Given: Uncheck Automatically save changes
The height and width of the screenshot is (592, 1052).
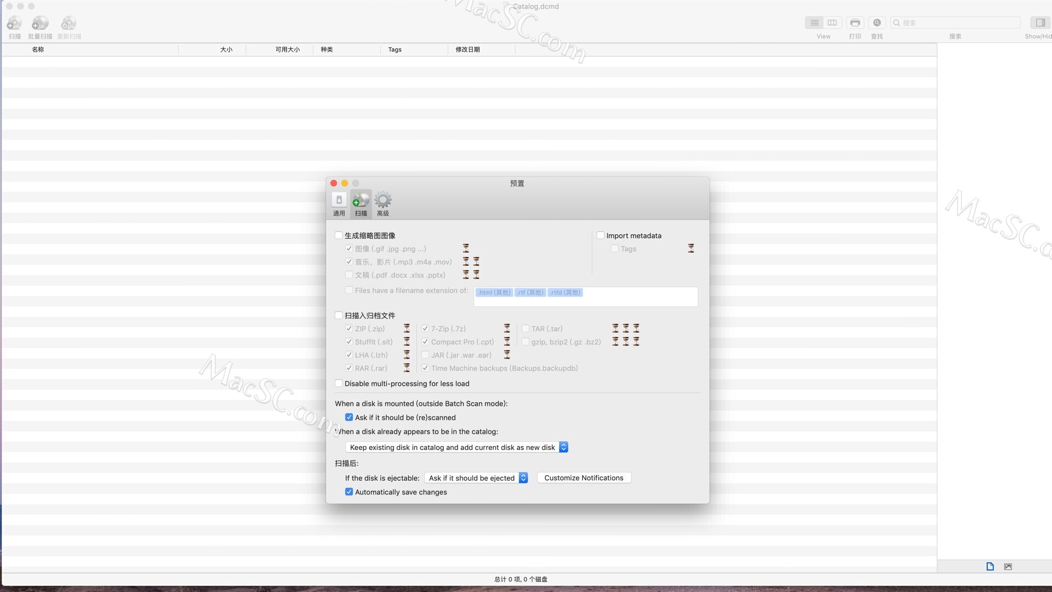Looking at the screenshot, I should [x=349, y=492].
